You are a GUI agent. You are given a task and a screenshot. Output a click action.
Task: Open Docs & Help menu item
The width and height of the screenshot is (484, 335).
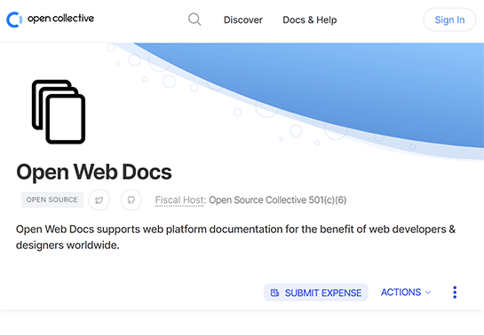[x=310, y=20]
